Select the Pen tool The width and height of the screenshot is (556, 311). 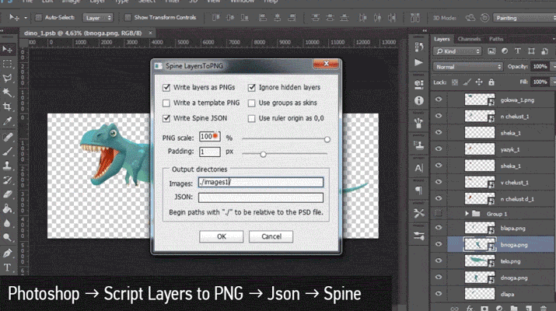pos(7,253)
